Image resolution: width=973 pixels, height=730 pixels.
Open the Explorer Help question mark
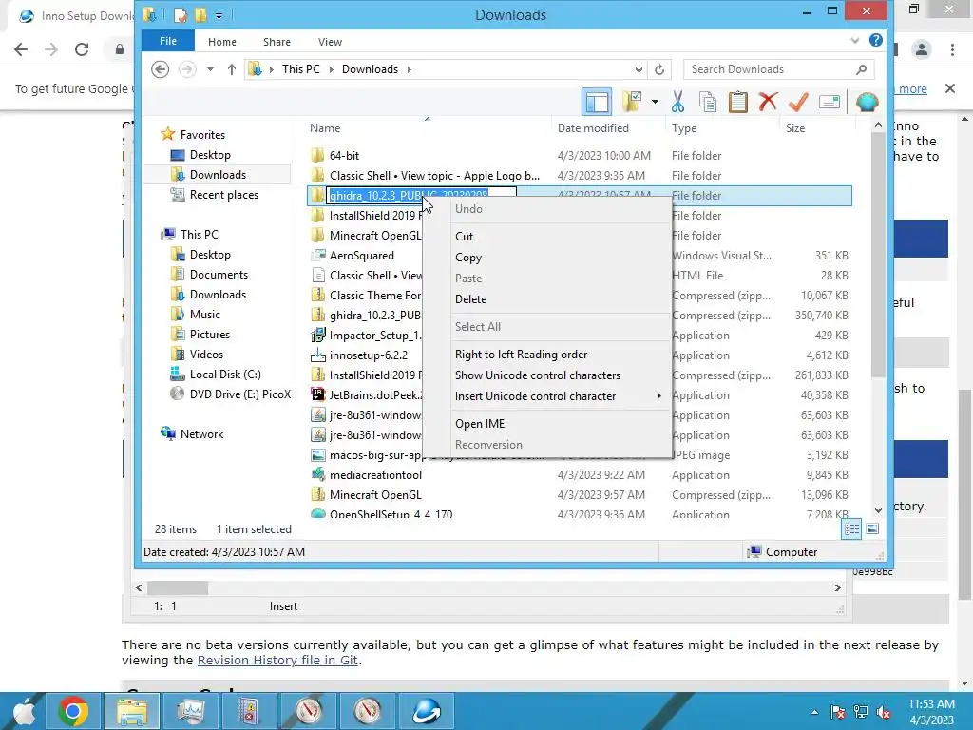coord(875,40)
